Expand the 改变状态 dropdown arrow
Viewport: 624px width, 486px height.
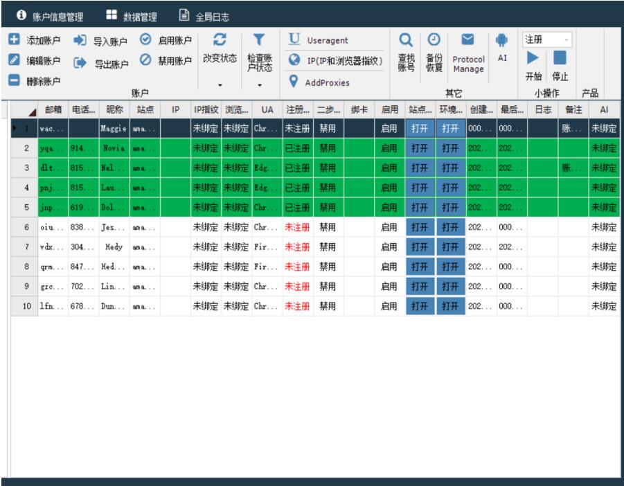pos(220,86)
